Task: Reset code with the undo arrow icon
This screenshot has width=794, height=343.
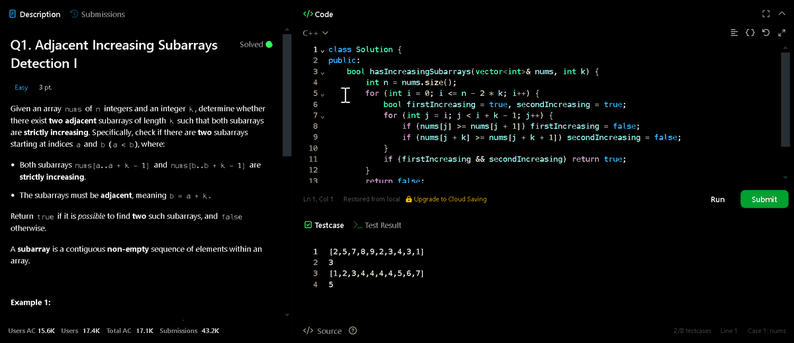Action: (766, 32)
